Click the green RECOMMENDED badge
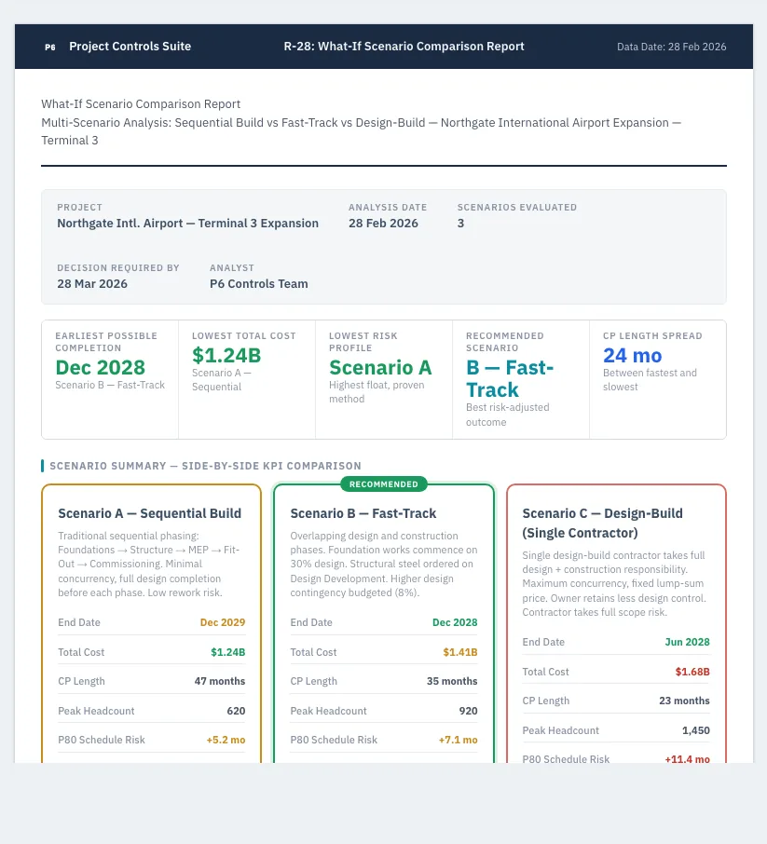Image resolution: width=767 pixels, height=844 pixels. pos(384,483)
